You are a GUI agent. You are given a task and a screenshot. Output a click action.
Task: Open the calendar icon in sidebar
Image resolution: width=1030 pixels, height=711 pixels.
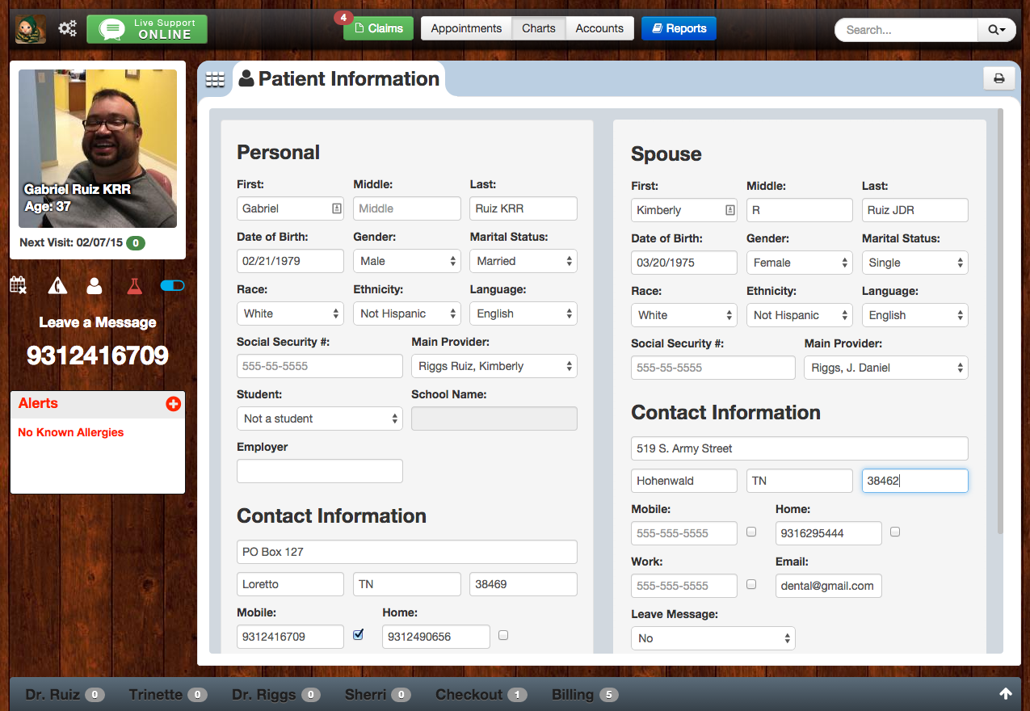19,285
